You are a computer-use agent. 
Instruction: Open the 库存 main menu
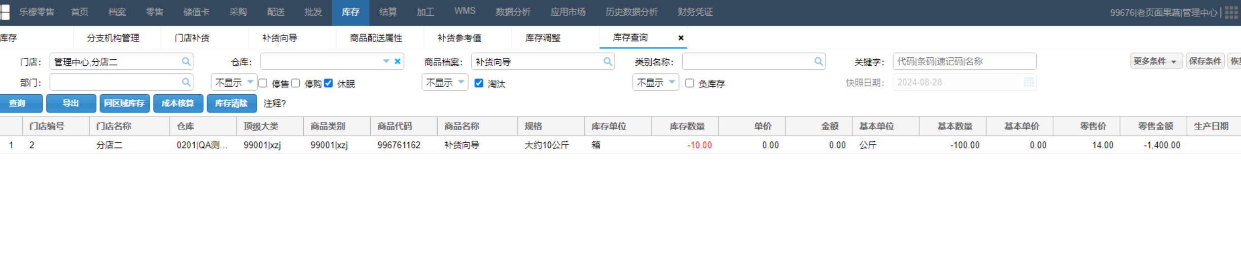click(350, 12)
